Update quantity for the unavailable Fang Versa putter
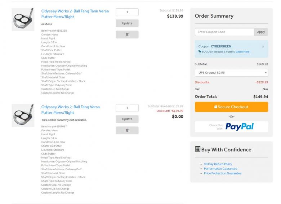Image resolution: width=281 pixels, height=204 pixels. pos(127,119)
